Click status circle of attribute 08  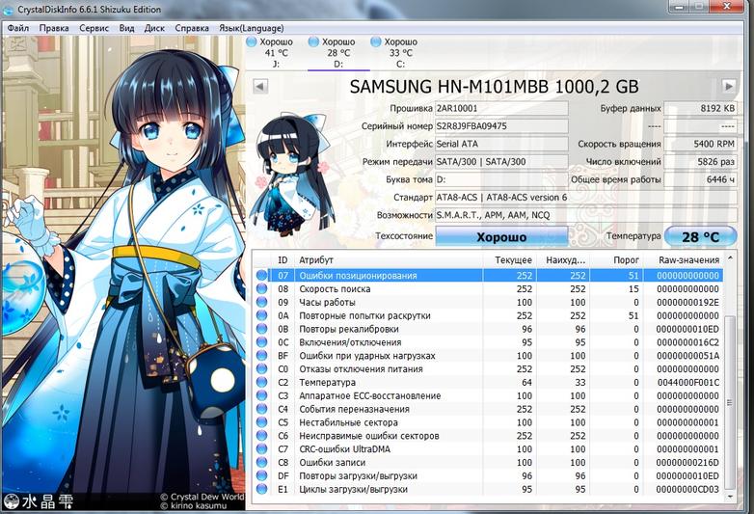pyautogui.click(x=261, y=289)
